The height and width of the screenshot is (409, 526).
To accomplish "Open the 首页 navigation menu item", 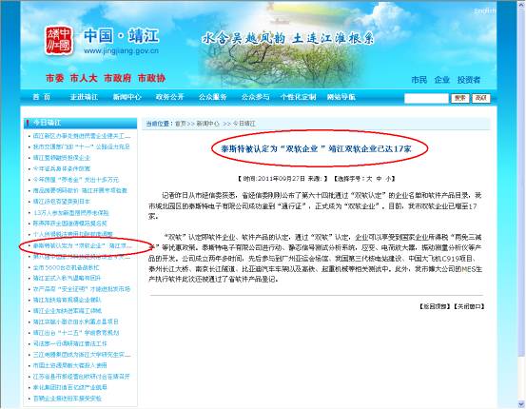I will coord(41,97).
